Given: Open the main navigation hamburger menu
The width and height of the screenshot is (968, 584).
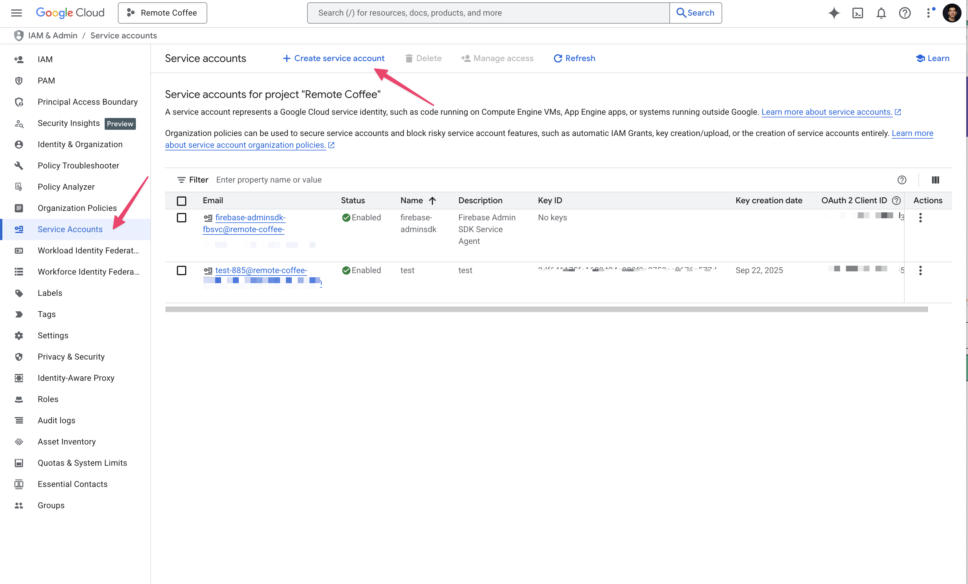Looking at the screenshot, I should (17, 13).
